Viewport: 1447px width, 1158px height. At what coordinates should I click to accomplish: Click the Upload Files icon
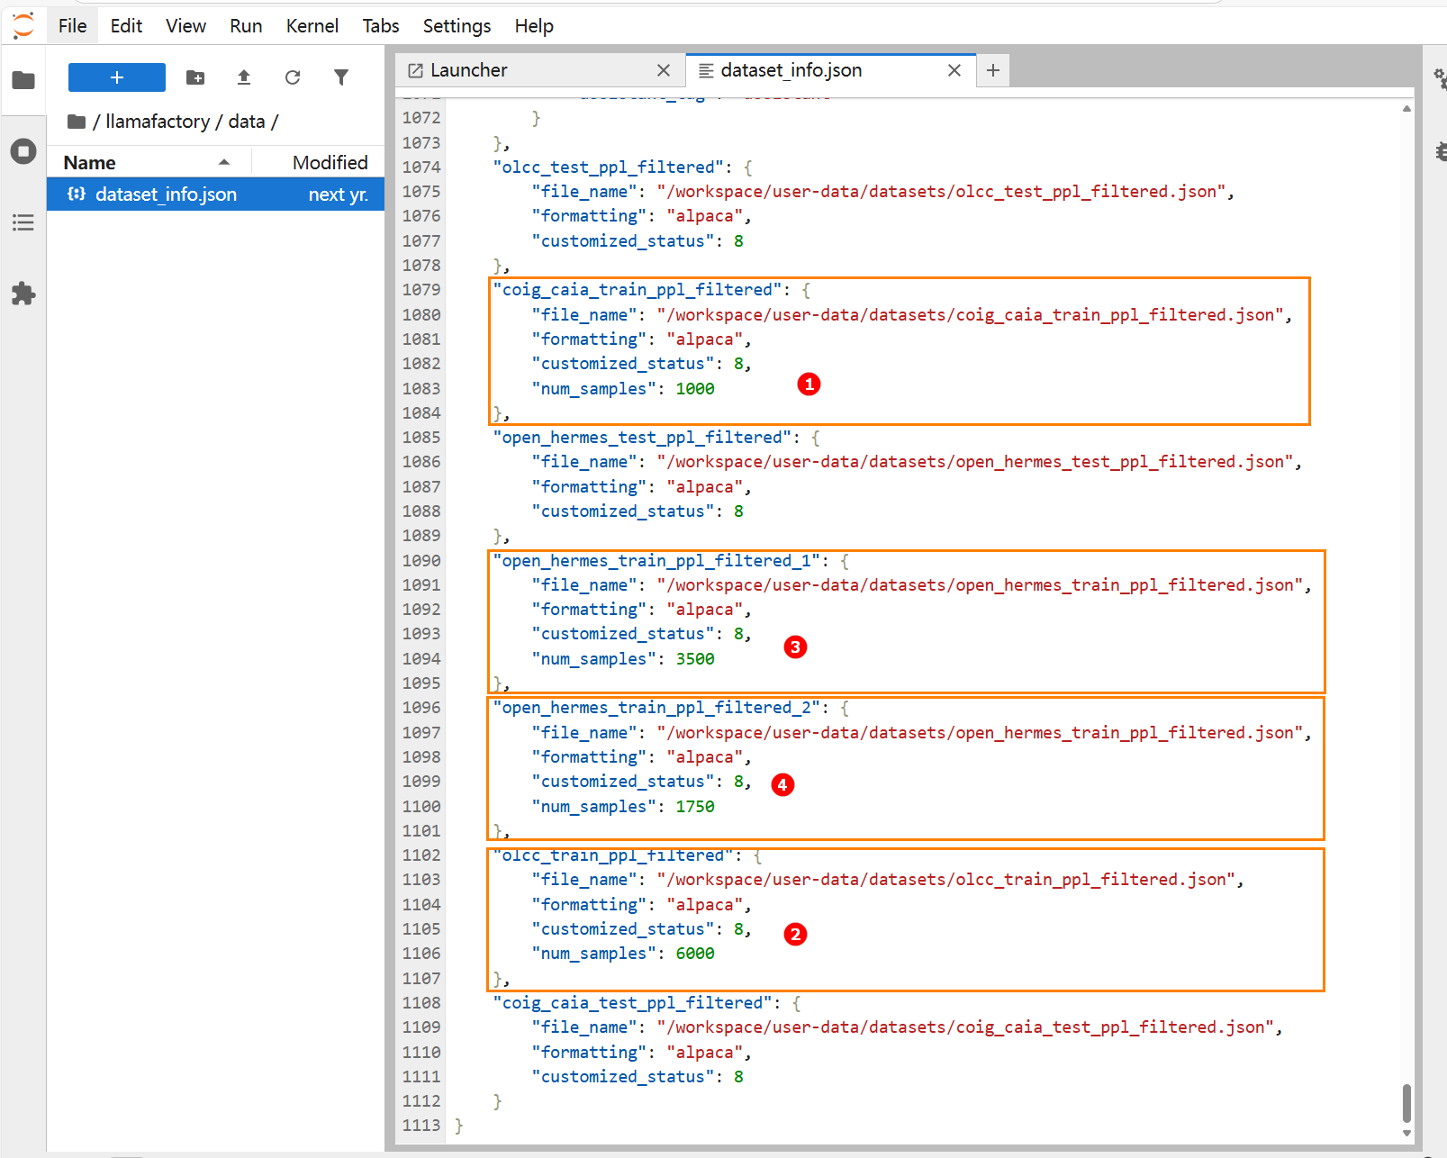tap(244, 77)
